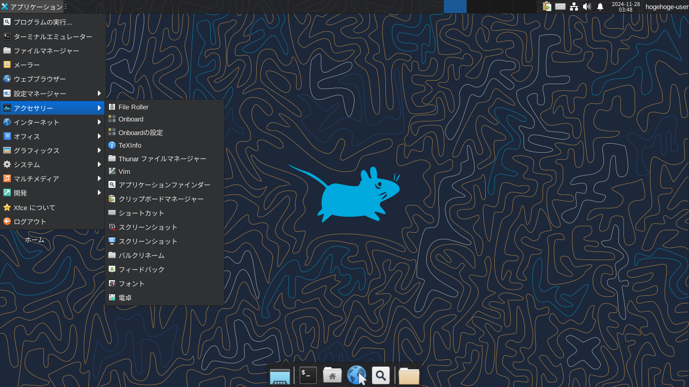The width and height of the screenshot is (689, 387).
Task: Launch 電卓 calculator from the submenu
Action: tap(164, 298)
